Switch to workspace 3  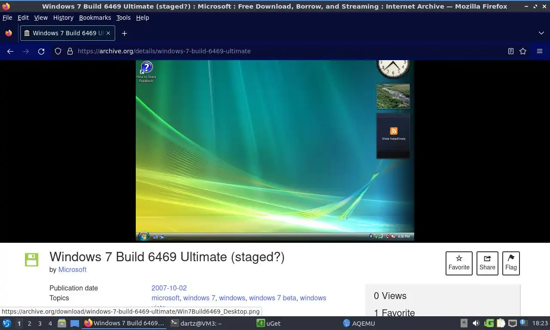click(40, 323)
